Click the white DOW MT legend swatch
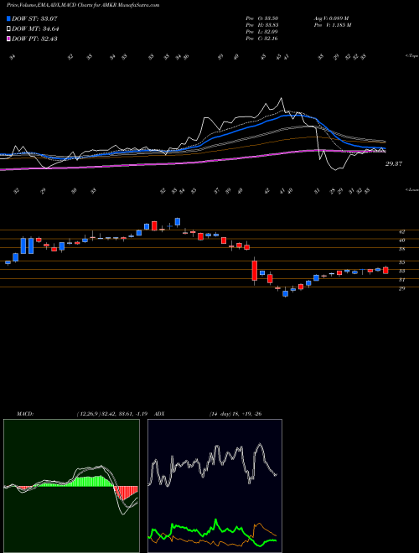 click(8, 29)
